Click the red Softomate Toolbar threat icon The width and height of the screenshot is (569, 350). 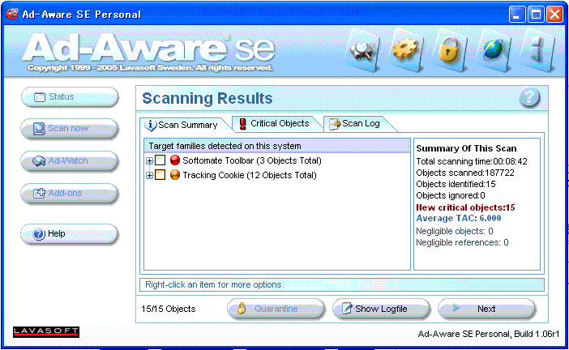pos(175,160)
